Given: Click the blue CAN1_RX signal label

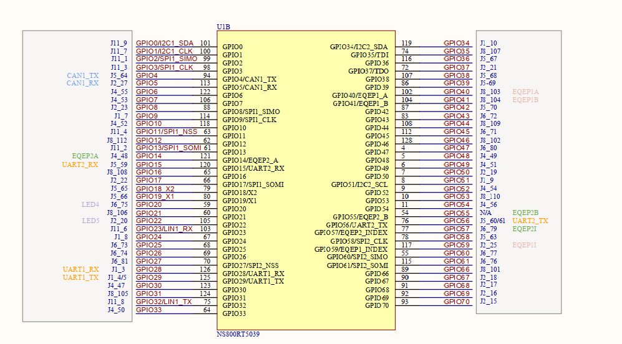Looking at the screenshot, I should [x=82, y=83].
